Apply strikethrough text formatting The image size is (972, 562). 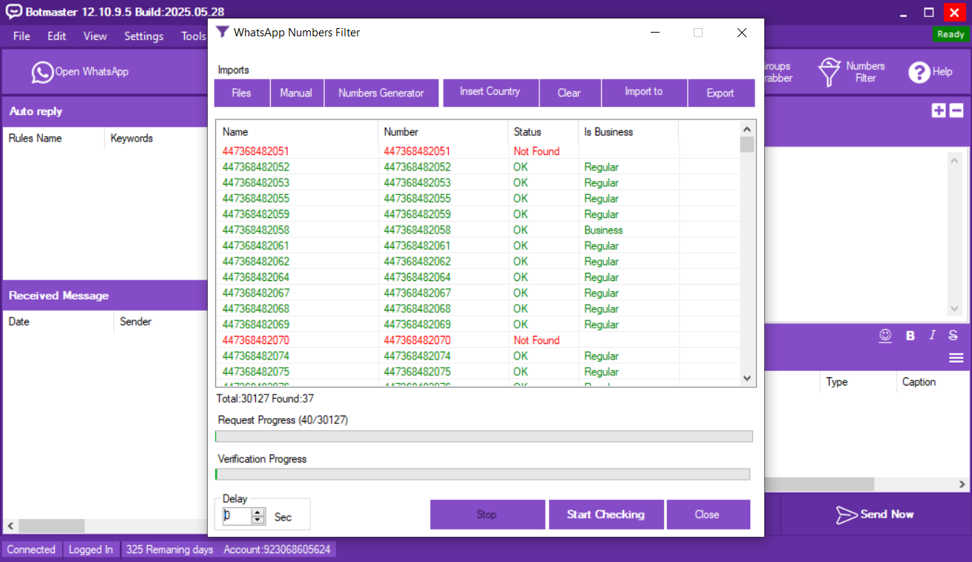coord(953,335)
